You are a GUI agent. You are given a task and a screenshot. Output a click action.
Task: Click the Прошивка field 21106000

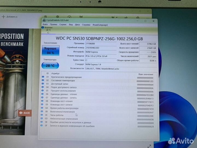(x=101, y=44)
